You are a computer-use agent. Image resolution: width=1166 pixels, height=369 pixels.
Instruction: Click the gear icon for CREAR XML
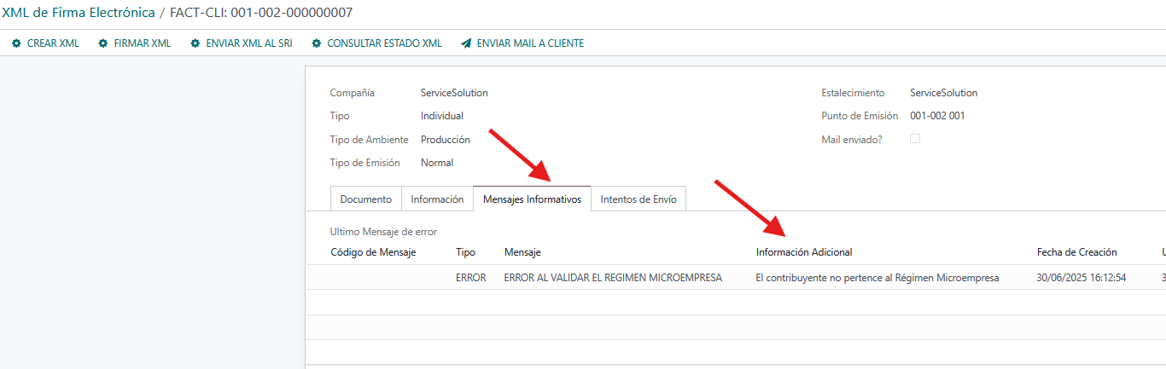16,43
